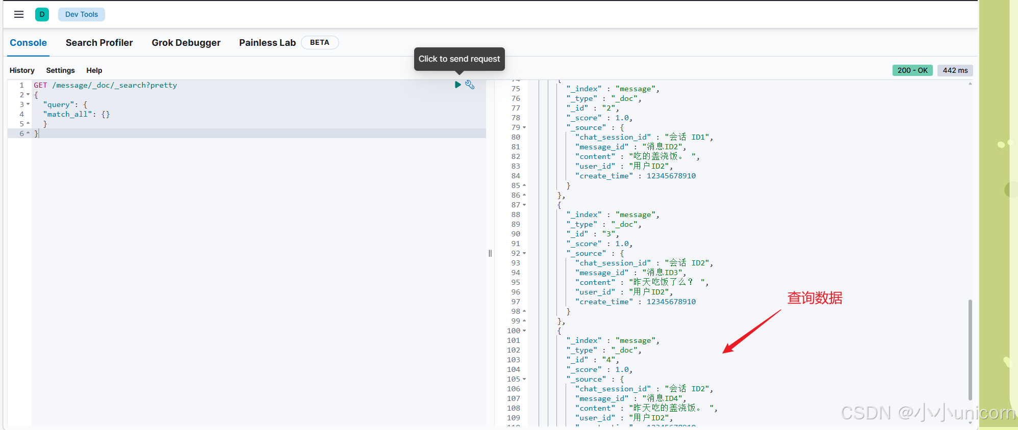
Task: Send request with the green play icon
Action: point(457,85)
